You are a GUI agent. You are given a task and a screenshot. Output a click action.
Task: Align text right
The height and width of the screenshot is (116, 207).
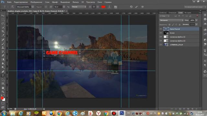click(97, 7)
